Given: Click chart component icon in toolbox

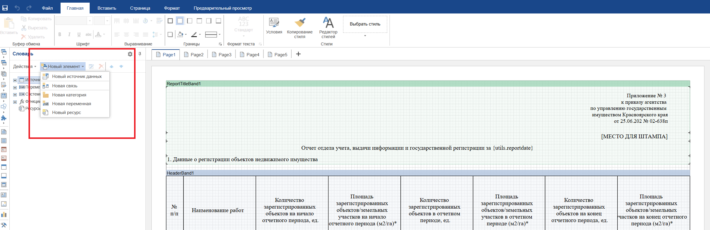Looking at the screenshot, I should pos(4,214).
